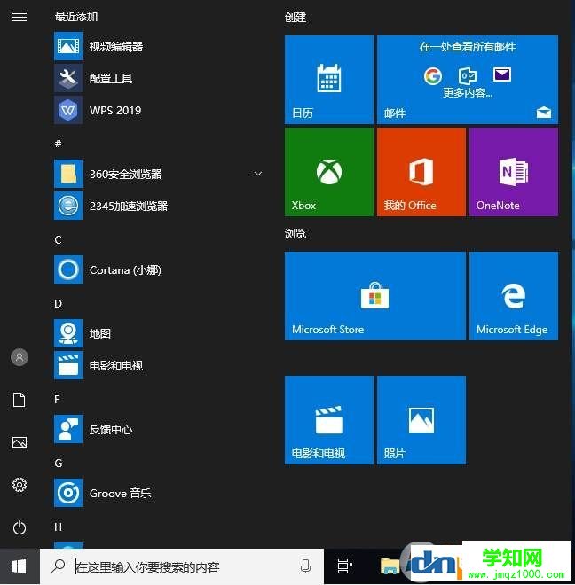Open the 照片 Photos tile
The width and height of the screenshot is (575, 585).
click(421, 420)
